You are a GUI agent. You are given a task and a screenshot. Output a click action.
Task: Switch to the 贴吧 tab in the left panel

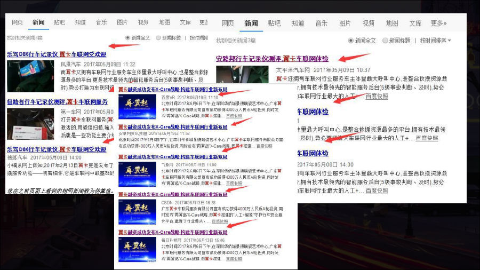59,22
